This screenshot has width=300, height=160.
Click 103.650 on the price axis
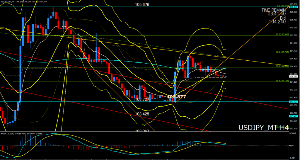pos(294,105)
